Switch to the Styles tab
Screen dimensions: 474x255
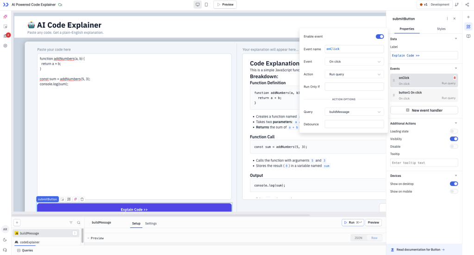coord(441,29)
